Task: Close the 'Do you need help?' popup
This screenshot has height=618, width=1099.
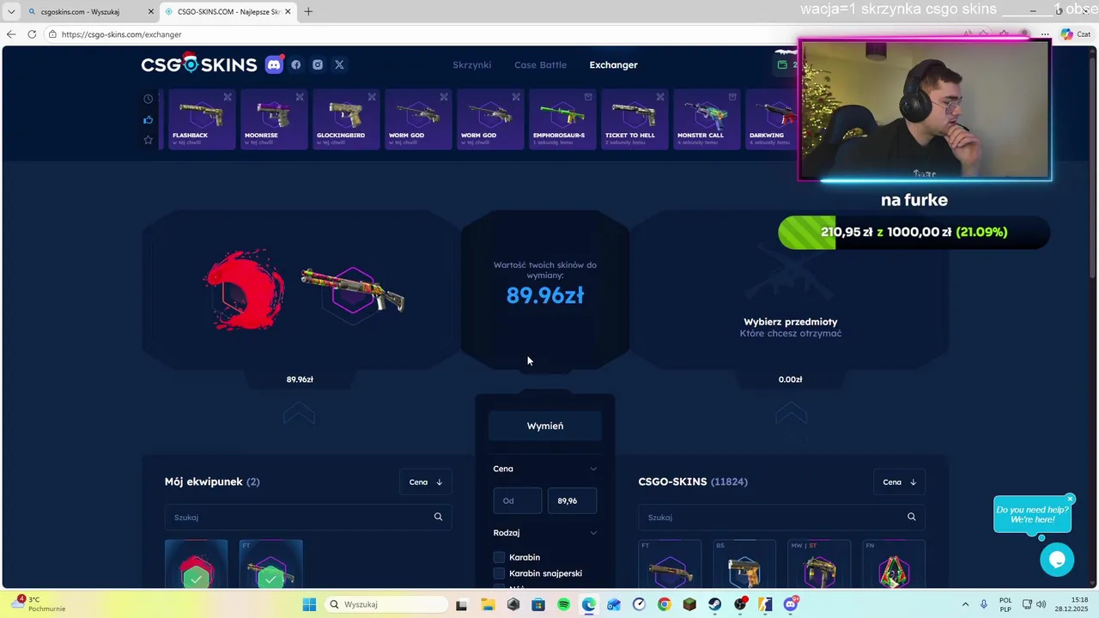Action: pos(1070,499)
